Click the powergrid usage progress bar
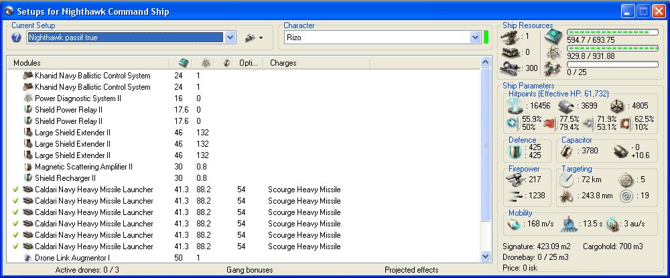This screenshot has height=278, width=670. [x=612, y=48]
